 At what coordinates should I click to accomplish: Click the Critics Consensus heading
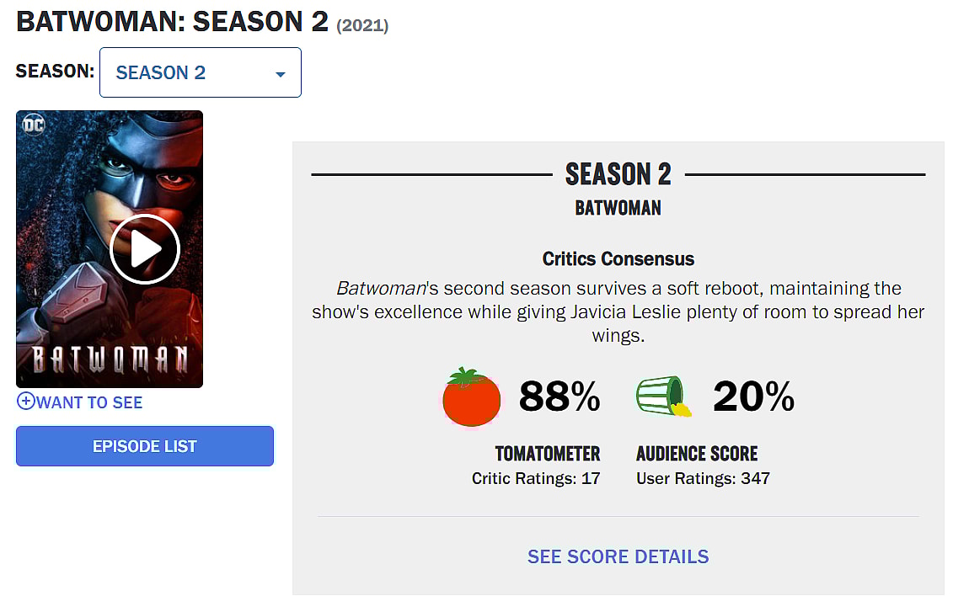tap(618, 258)
